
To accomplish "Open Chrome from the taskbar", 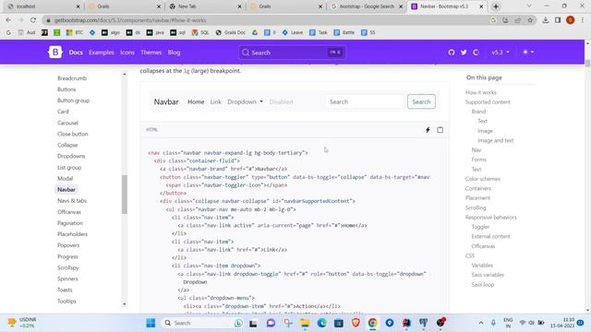I will point(372,323).
